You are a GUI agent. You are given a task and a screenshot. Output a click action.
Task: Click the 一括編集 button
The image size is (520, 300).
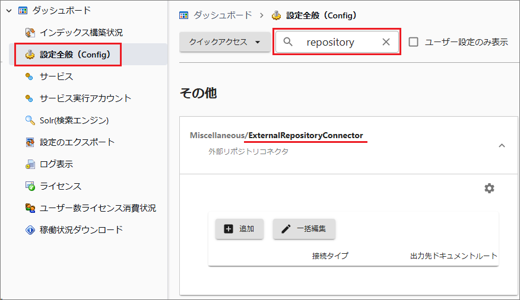click(x=304, y=229)
